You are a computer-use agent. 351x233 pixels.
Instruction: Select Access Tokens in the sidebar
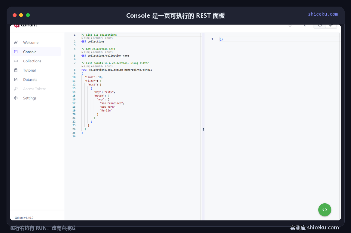(36, 89)
